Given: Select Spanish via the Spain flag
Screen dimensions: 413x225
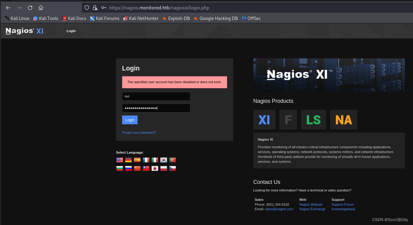Looking at the screenshot, I should [137, 160].
